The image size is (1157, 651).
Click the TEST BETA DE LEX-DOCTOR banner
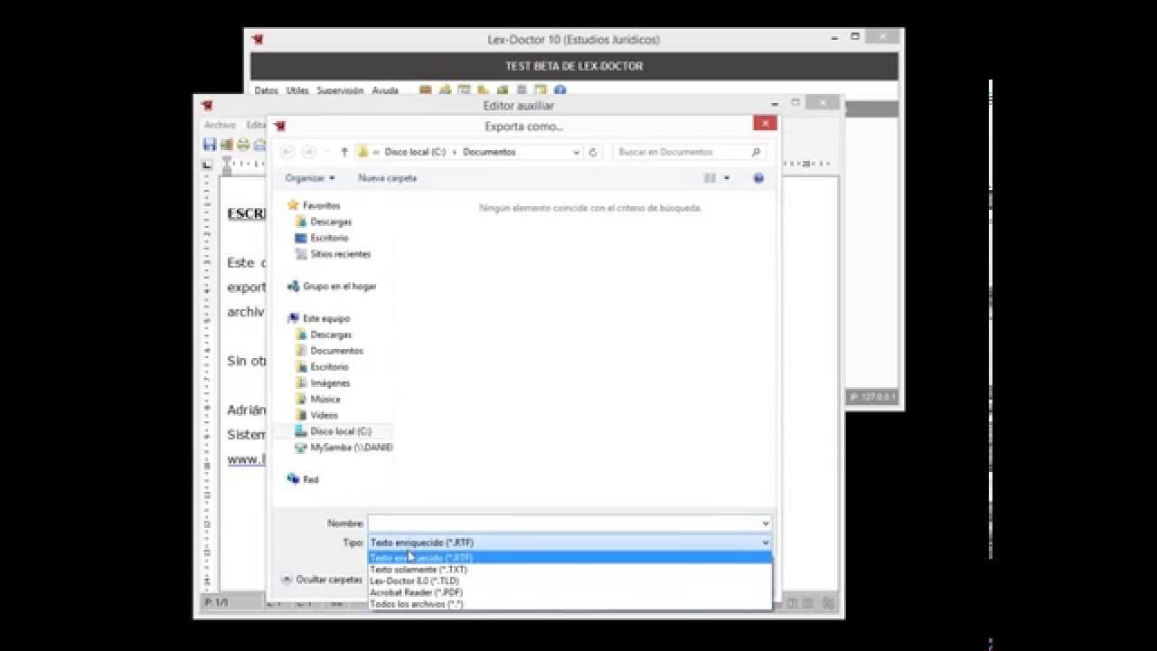coord(574,66)
